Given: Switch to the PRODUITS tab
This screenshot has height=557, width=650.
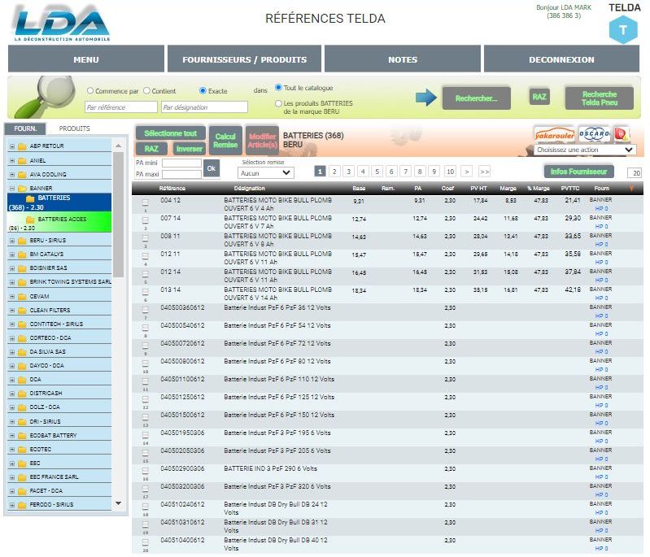Looking at the screenshot, I should pyautogui.click(x=74, y=128).
